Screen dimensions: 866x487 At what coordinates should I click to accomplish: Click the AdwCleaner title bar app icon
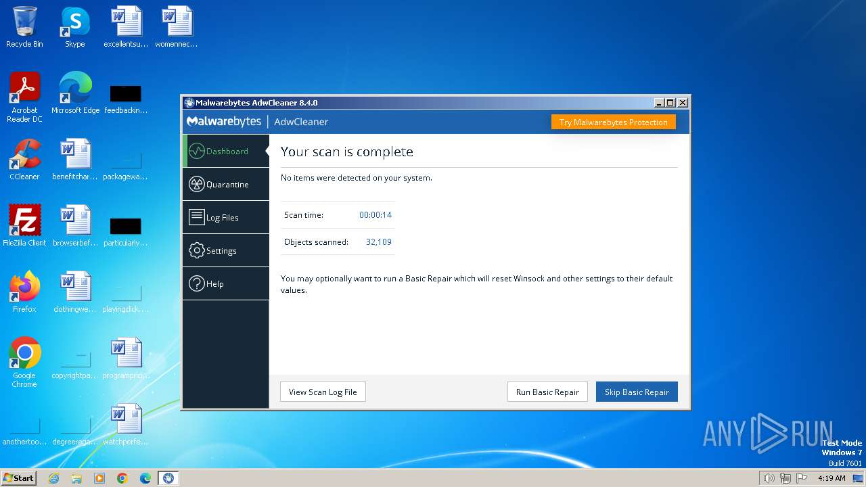189,103
